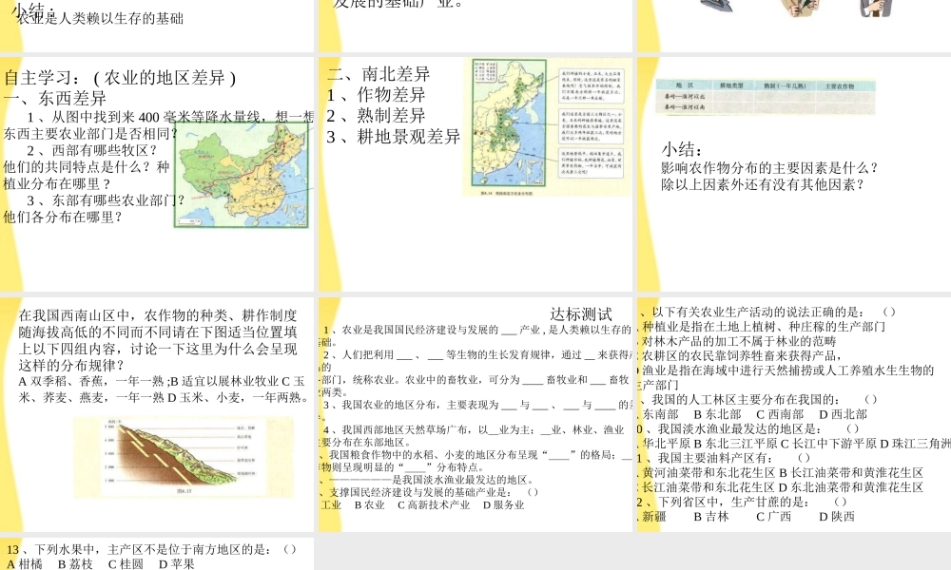Viewport: 951px width, 570px height.
Task: Select answer D 西北部
Action: (x=843, y=414)
